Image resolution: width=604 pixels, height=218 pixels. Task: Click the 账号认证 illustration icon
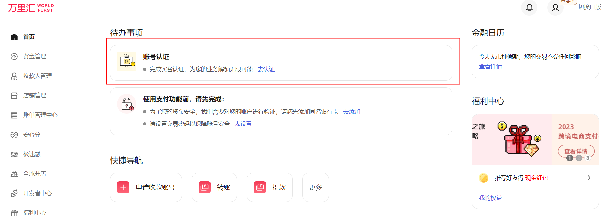tap(127, 62)
